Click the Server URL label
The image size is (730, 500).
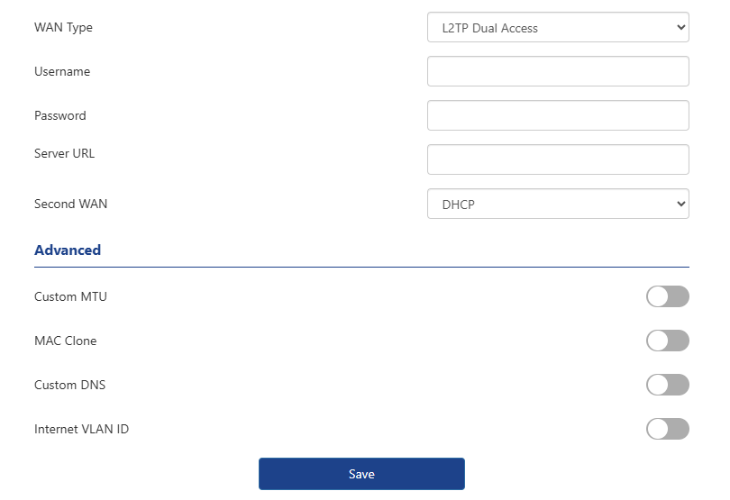tap(64, 153)
